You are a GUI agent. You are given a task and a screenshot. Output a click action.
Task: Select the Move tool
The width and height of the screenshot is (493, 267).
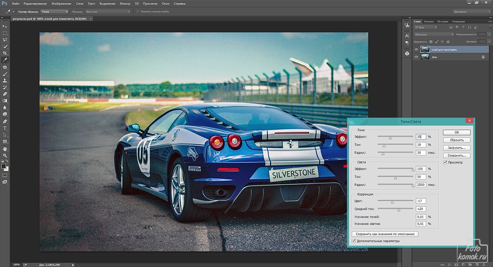click(x=5, y=26)
